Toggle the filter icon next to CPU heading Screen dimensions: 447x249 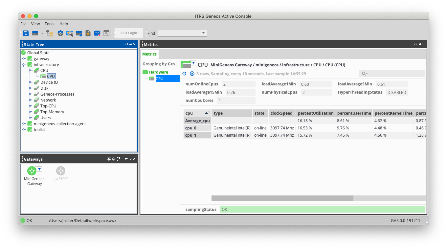pyautogui.click(x=194, y=63)
